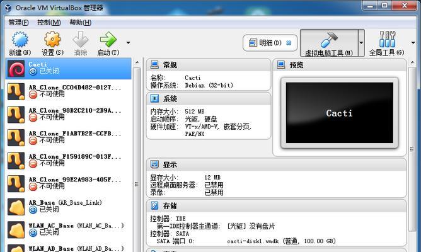The width and height of the screenshot is (421, 252).
Task: Expand the 全局工具 dropdown arrow
Action: 413,43
